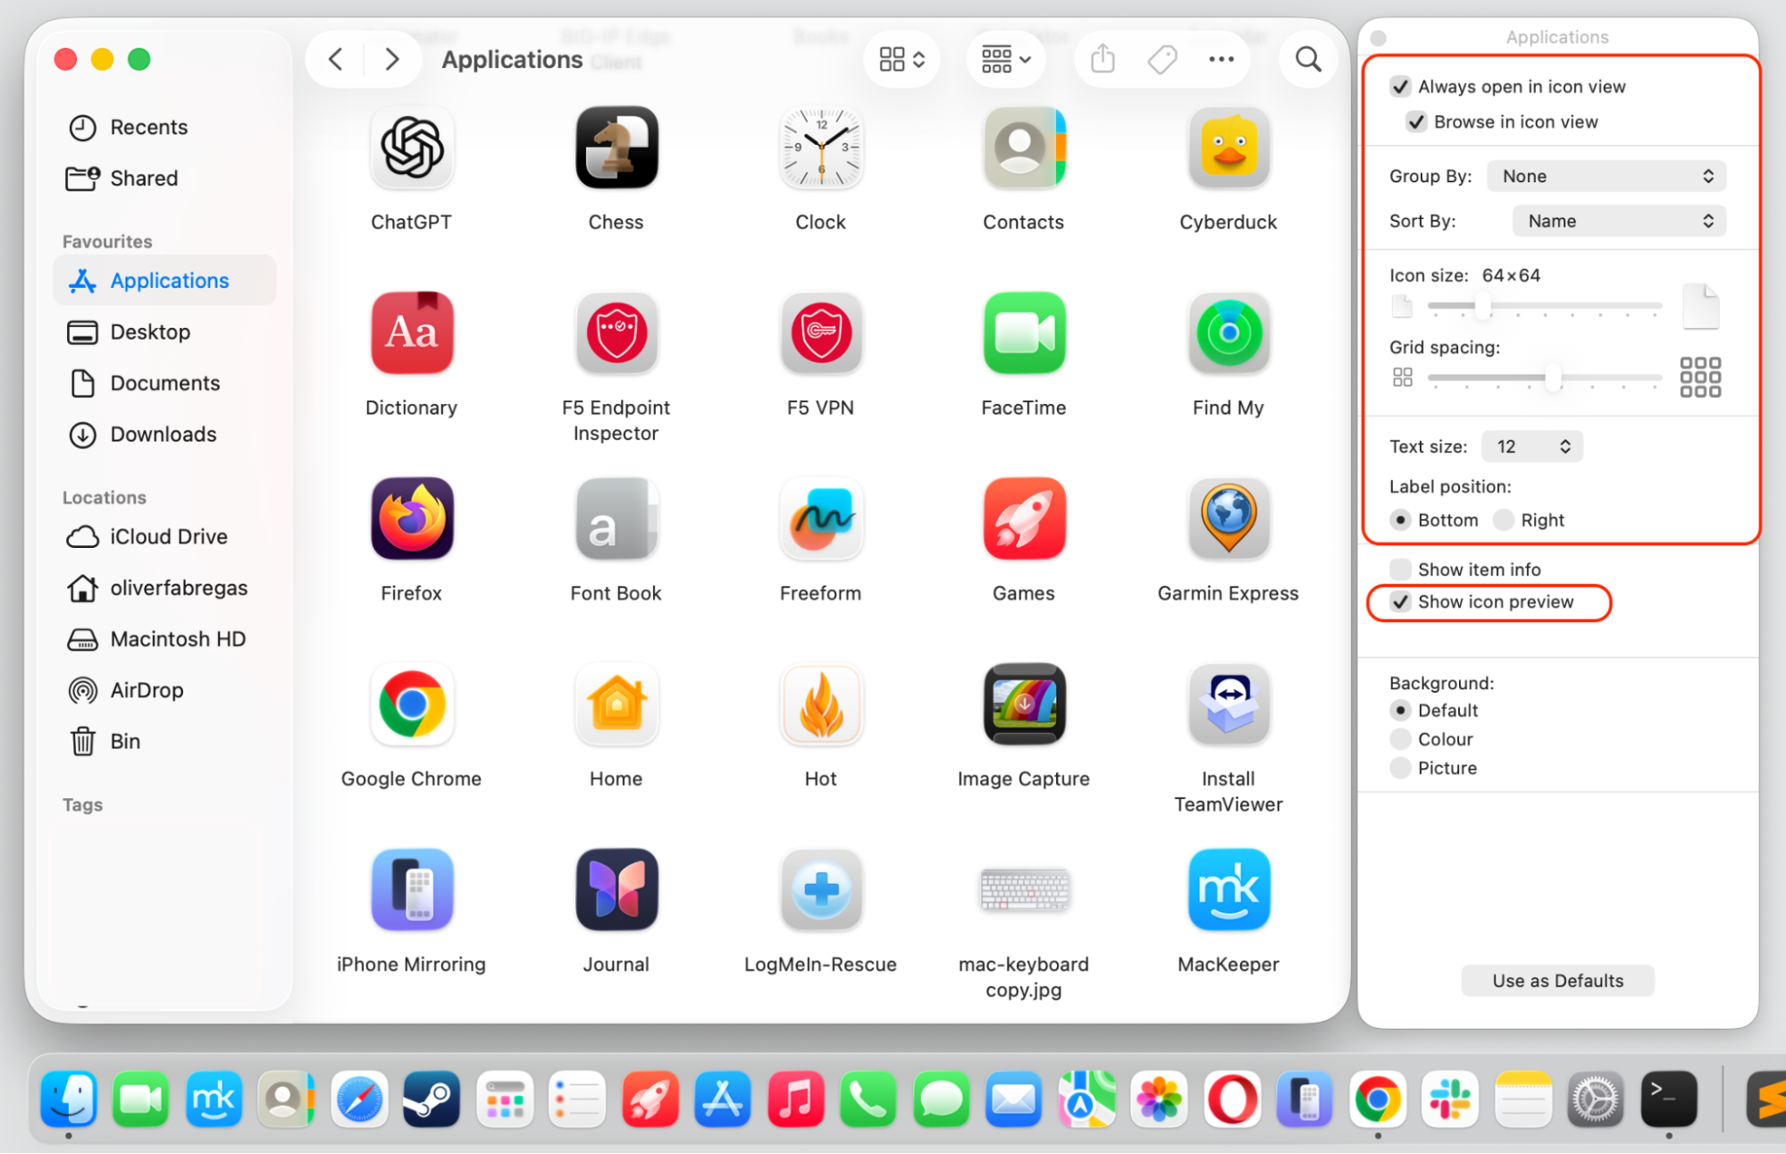Click the Icon size slider handle
Viewport: 1786px width, 1154px height.
tap(1482, 306)
